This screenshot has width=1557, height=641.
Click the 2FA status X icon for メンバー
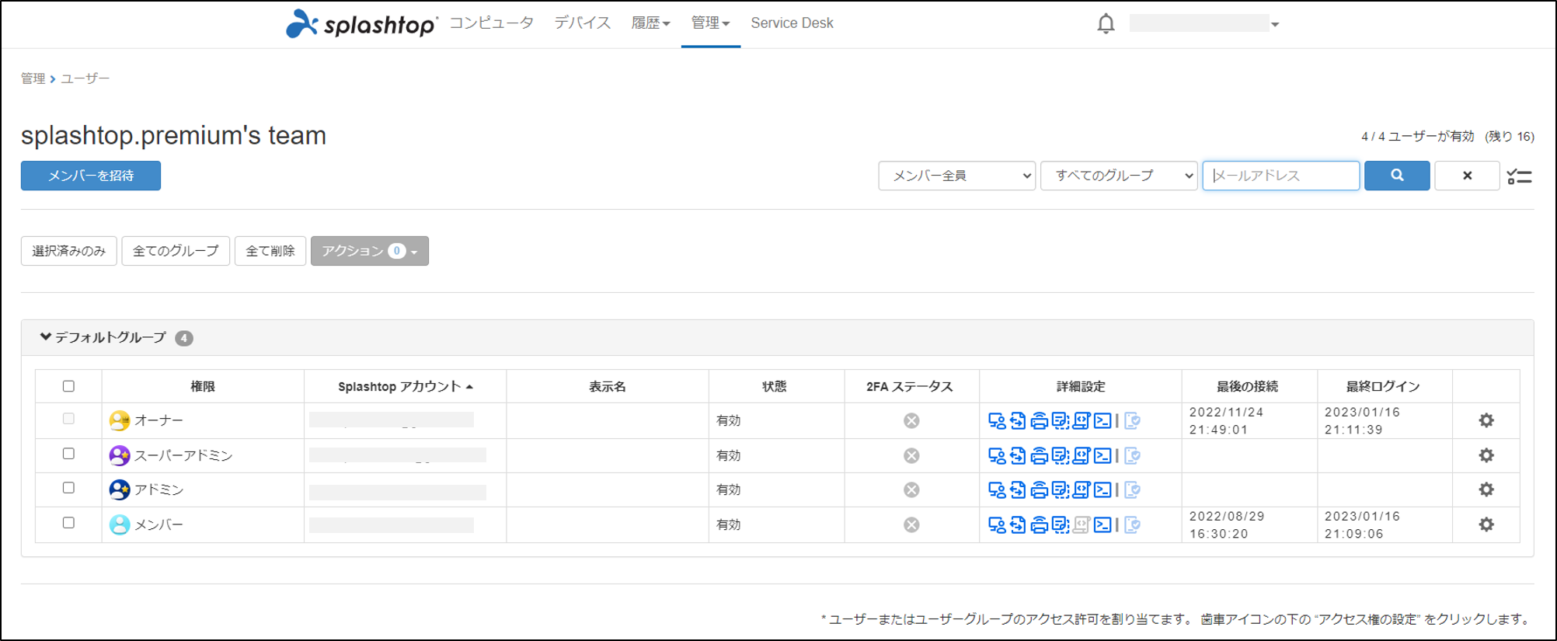click(911, 524)
